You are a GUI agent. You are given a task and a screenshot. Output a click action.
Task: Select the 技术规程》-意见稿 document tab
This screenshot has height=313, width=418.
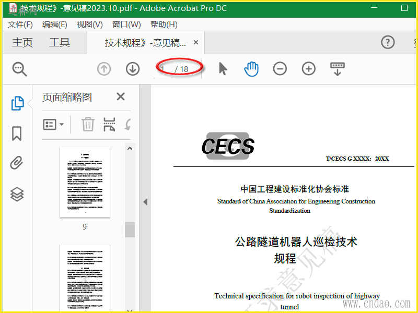tap(145, 43)
